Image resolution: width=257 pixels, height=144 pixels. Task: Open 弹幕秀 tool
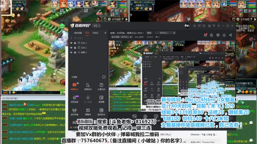[88, 111]
